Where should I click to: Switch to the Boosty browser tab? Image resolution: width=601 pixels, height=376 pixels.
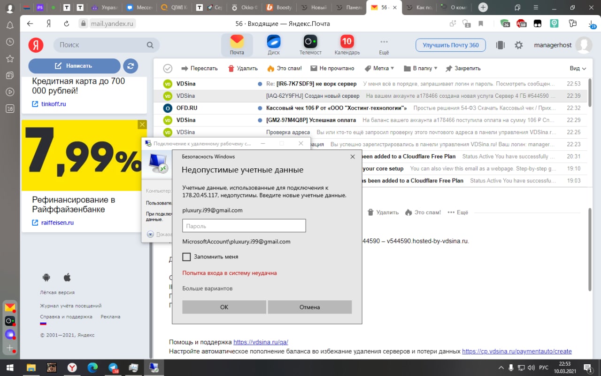click(x=279, y=8)
